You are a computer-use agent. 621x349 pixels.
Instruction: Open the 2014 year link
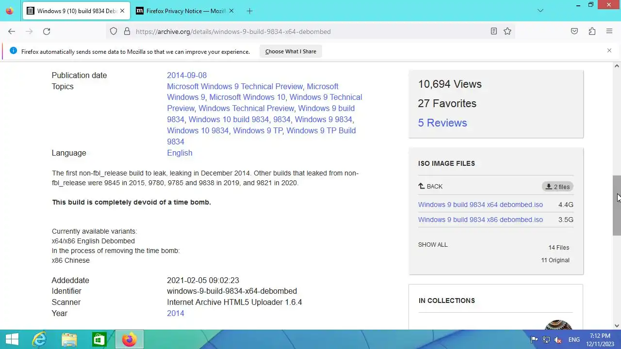coord(176,313)
